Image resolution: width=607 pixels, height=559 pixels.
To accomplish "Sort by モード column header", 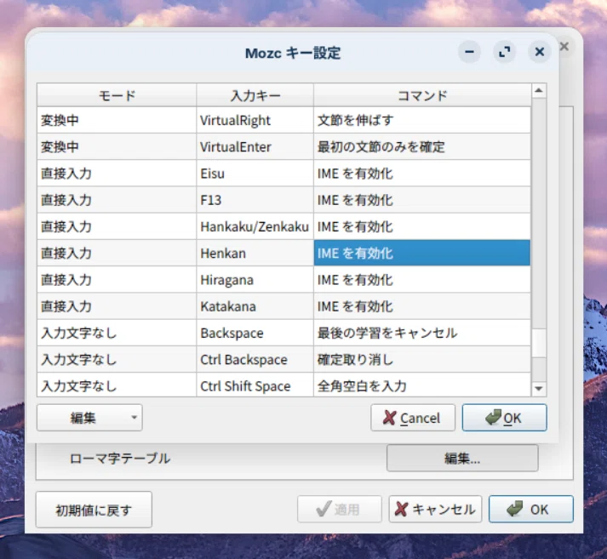I will point(117,95).
